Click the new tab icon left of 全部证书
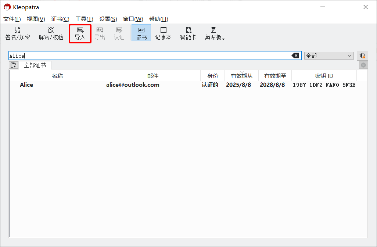This screenshot has width=377, height=247. point(14,65)
